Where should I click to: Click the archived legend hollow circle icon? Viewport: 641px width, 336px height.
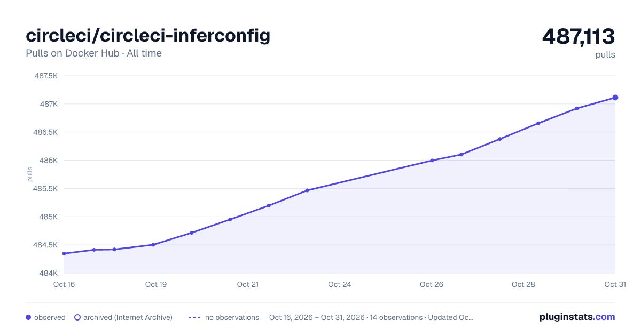pos(77,317)
